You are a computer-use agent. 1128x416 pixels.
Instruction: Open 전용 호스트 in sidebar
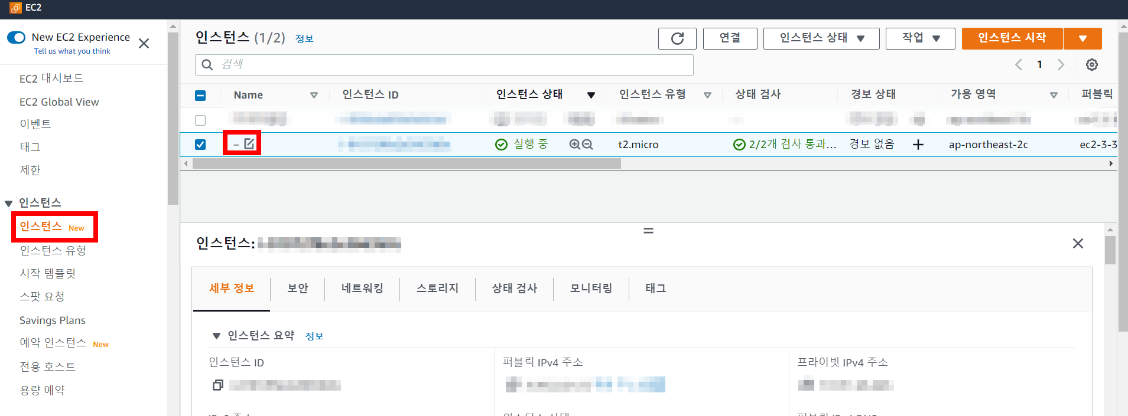click(x=48, y=367)
